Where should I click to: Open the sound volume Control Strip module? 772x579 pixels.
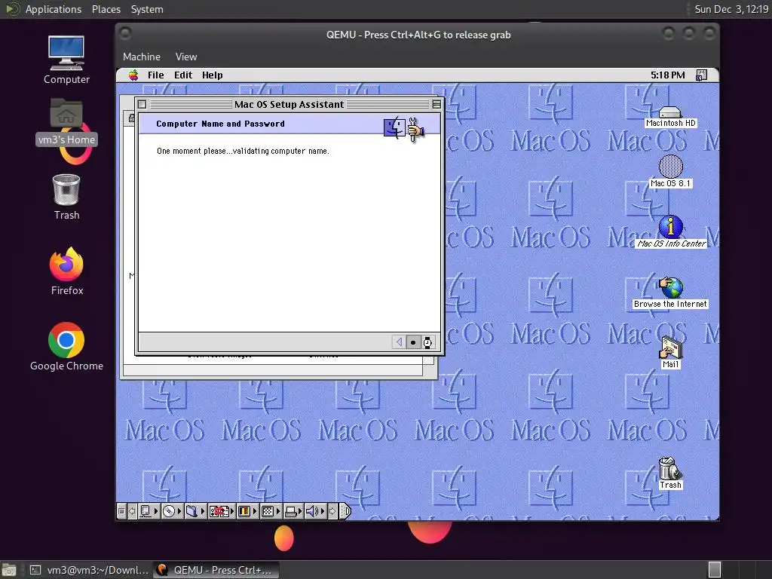pos(315,511)
